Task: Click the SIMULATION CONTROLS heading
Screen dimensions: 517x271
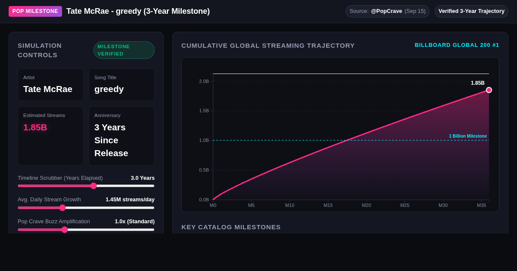Action: 40,50
